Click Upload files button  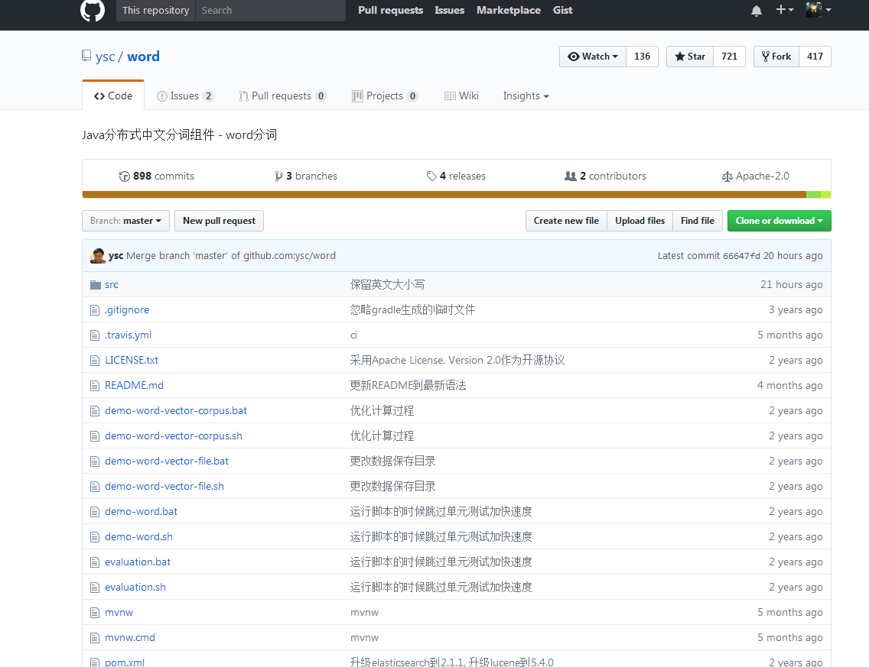pos(640,221)
